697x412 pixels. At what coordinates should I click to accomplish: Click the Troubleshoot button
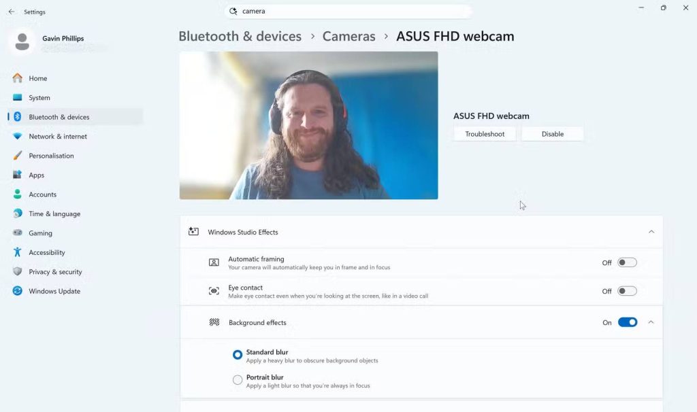coord(485,134)
